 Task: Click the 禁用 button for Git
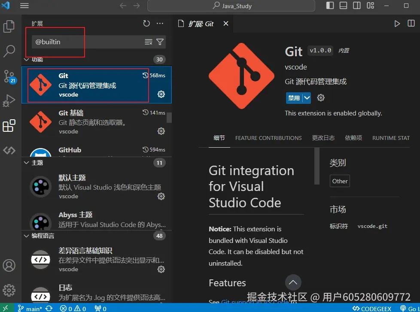[x=294, y=98]
